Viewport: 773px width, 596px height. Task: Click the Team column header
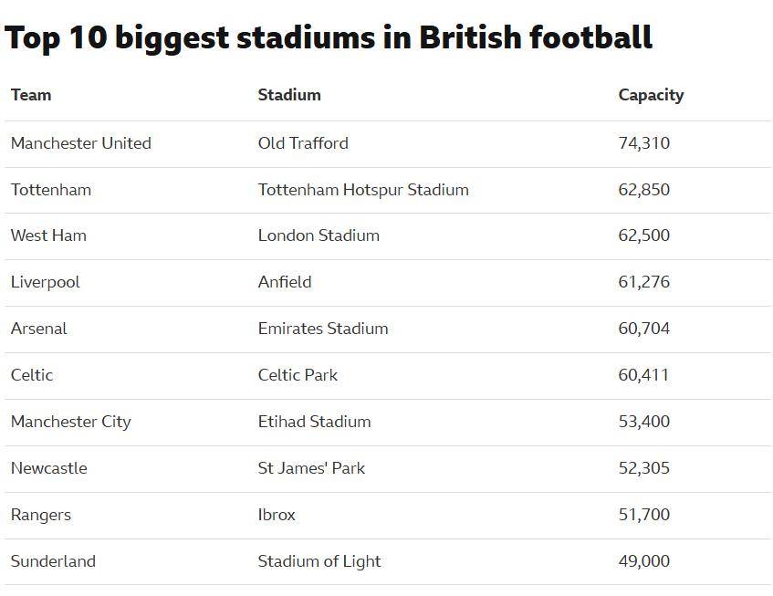point(31,95)
